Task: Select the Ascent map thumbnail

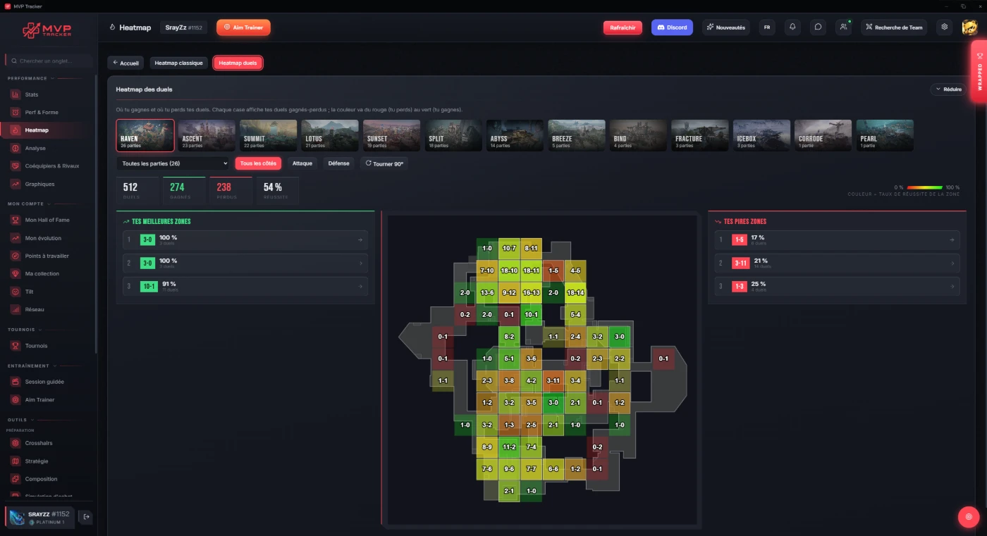Action: [207, 135]
